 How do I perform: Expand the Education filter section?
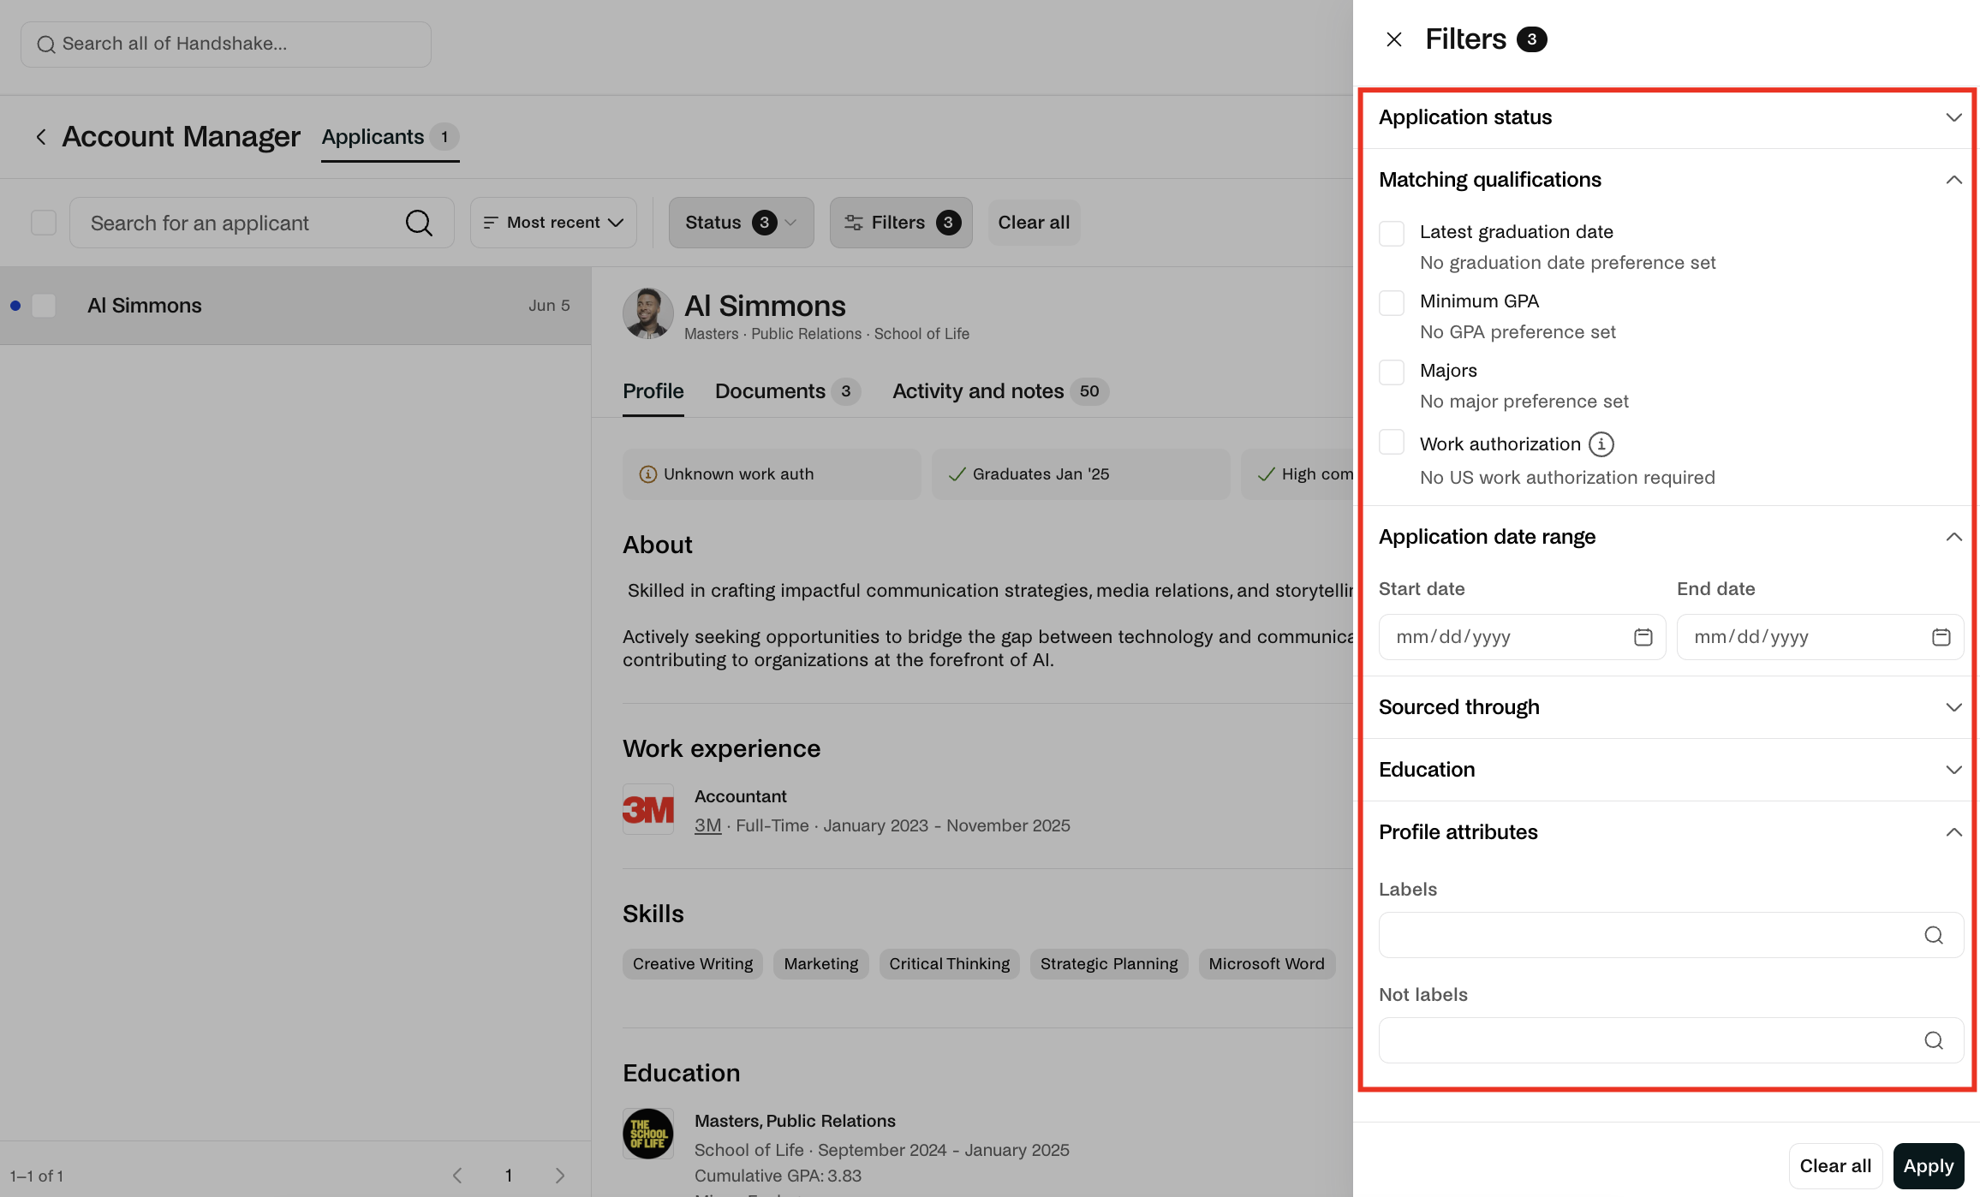(x=1670, y=770)
